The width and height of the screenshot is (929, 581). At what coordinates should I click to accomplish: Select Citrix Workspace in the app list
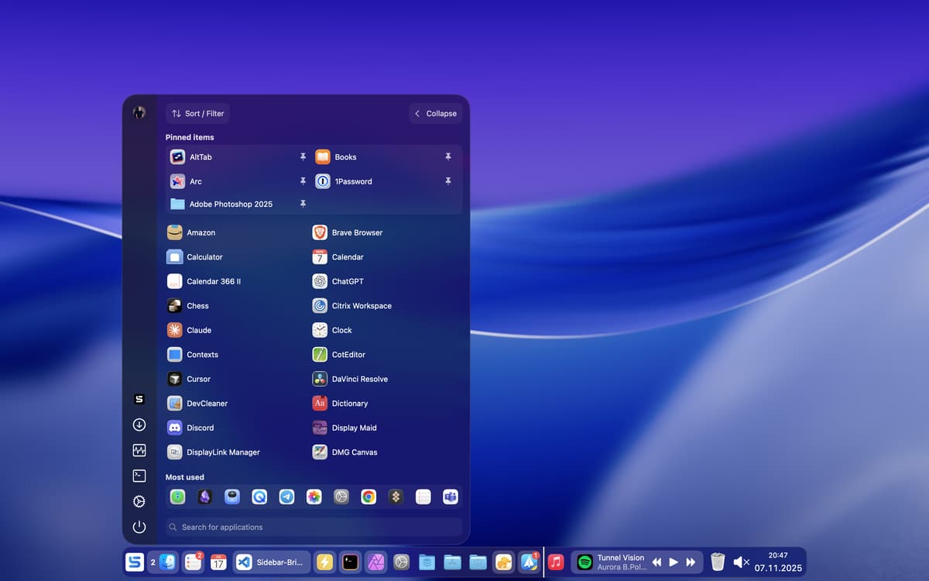tap(361, 306)
